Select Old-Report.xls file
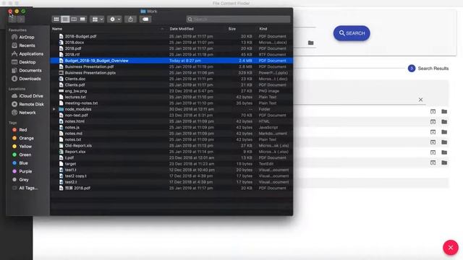The height and width of the screenshot is (260, 463). 171,146
